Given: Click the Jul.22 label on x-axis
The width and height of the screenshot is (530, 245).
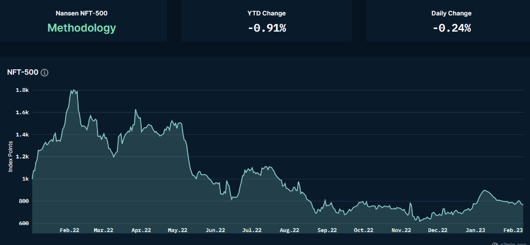Looking at the screenshot, I should [x=252, y=230].
